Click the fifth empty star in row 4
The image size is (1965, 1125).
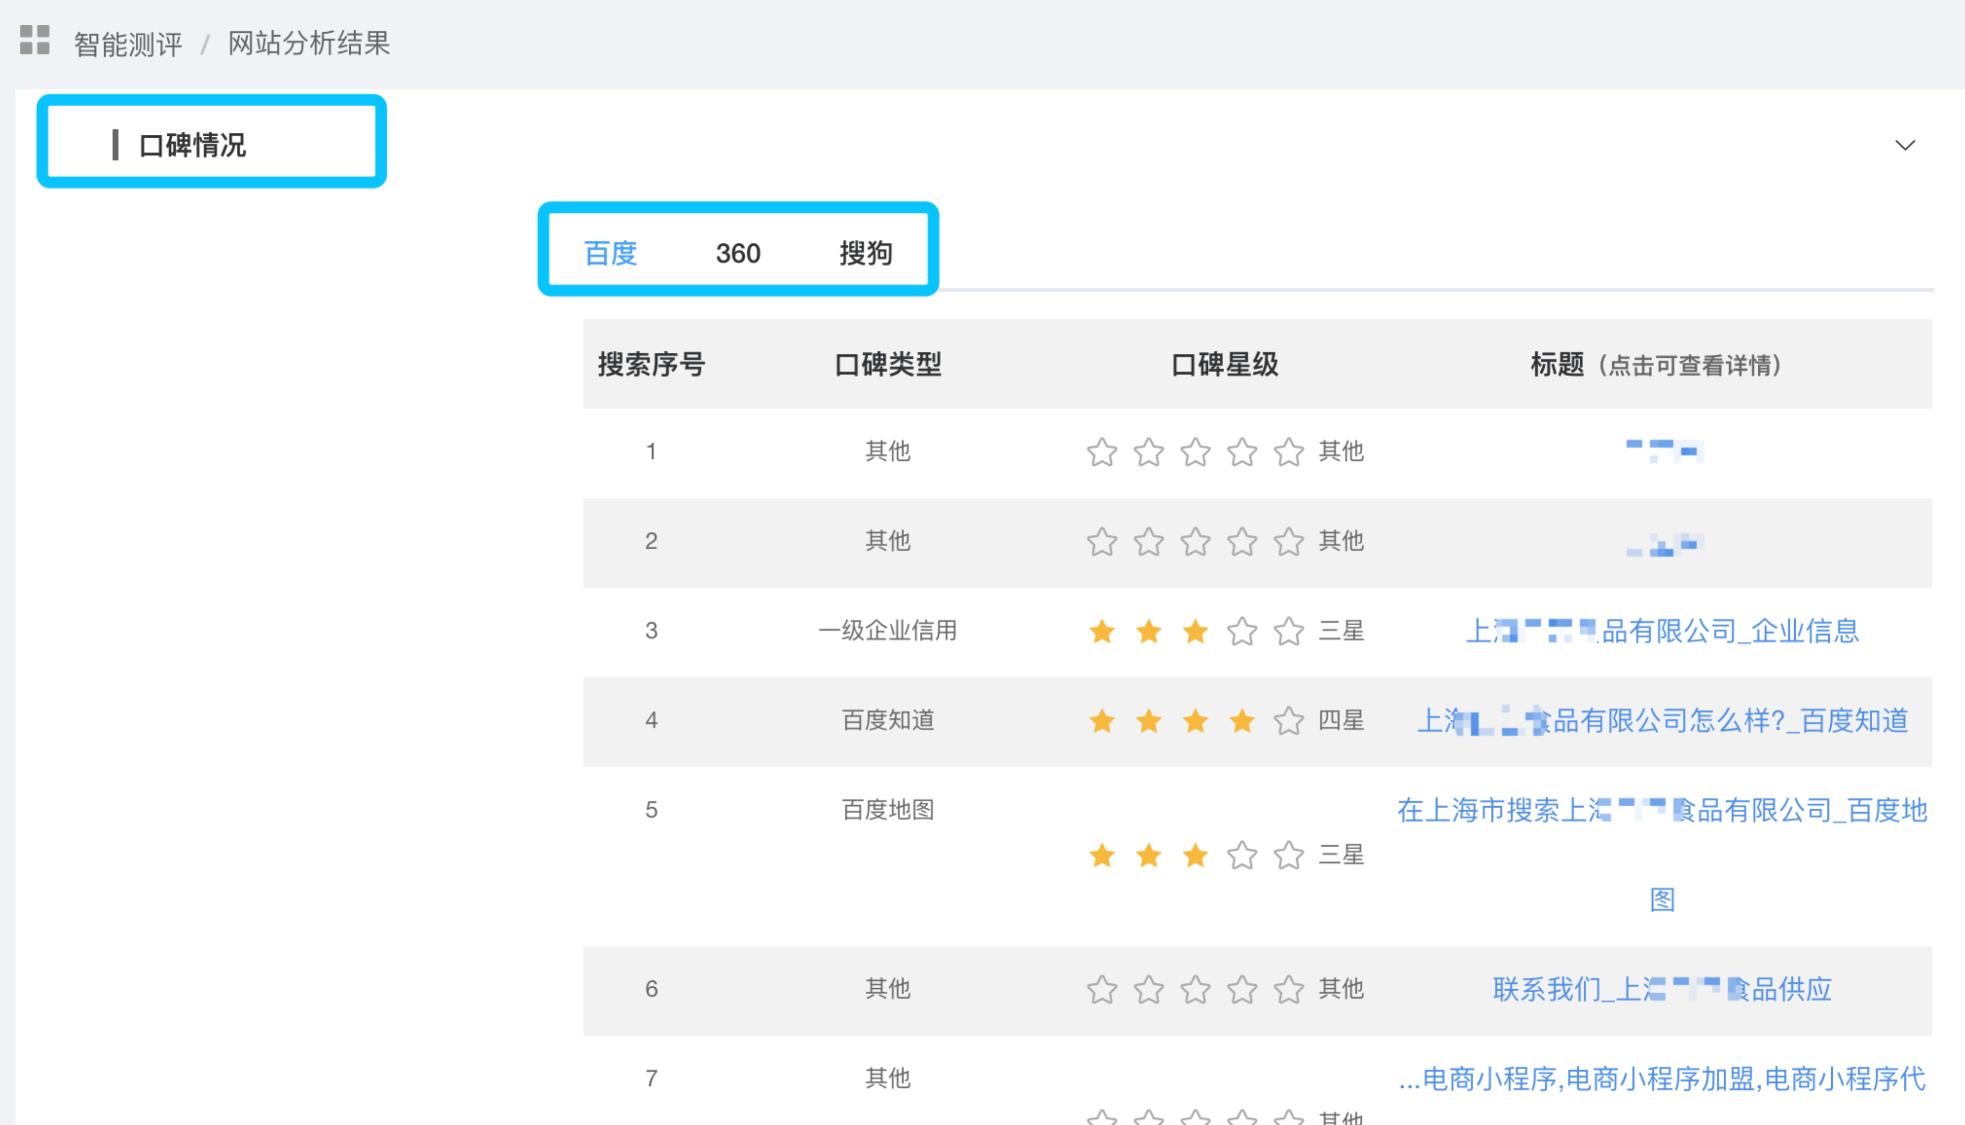pyautogui.click(x=1288, y=721)
